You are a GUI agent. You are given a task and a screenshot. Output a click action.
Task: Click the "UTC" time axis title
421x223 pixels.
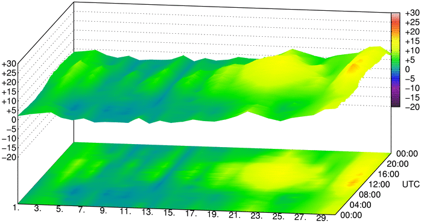[x=411, y=184]
